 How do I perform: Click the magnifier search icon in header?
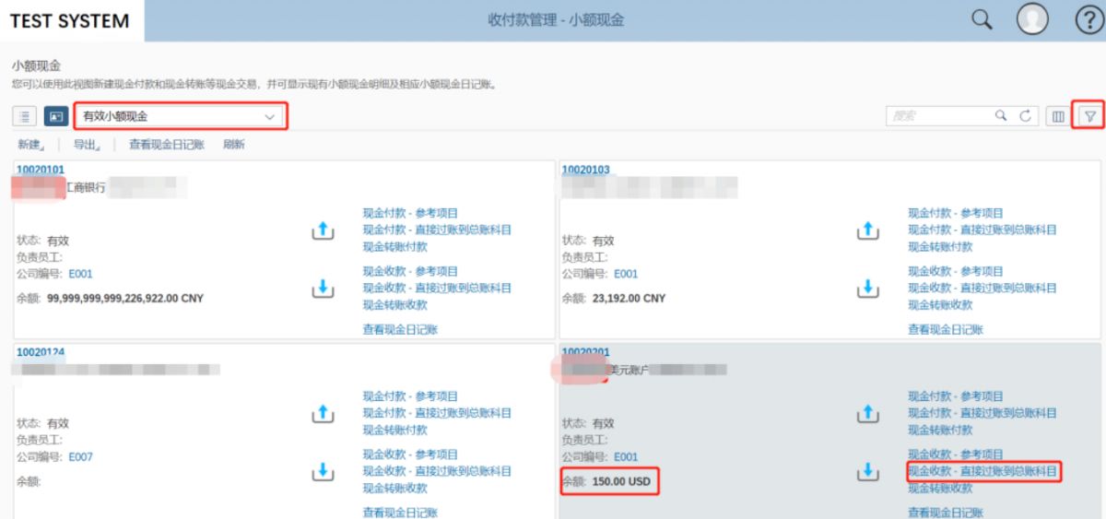coord(982,20)
